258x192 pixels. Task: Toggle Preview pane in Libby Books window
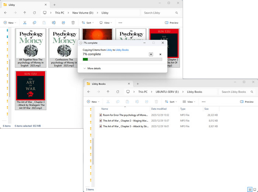247,102
